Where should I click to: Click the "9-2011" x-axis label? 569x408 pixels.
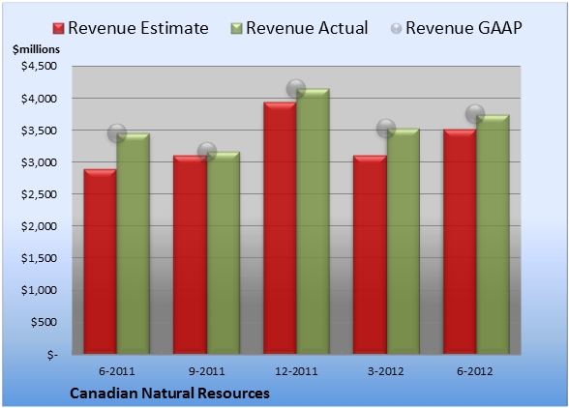pos(206,371)
